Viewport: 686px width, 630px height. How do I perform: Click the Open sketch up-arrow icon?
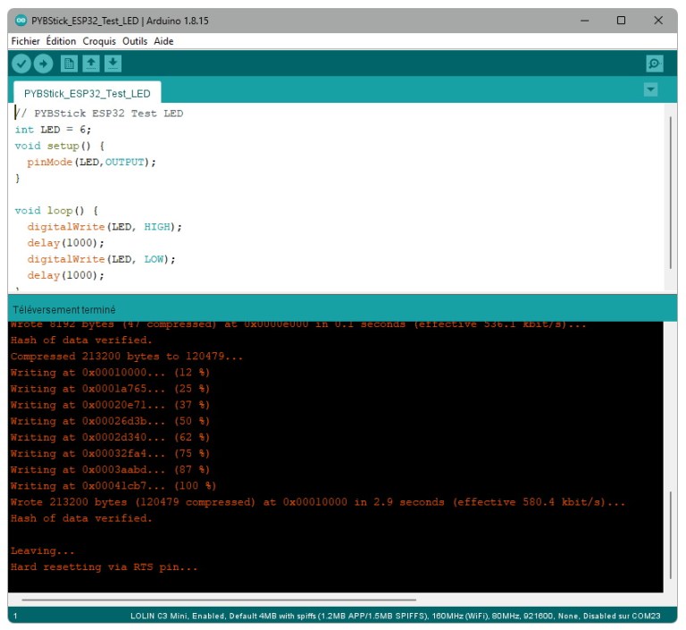coord(91,63)
